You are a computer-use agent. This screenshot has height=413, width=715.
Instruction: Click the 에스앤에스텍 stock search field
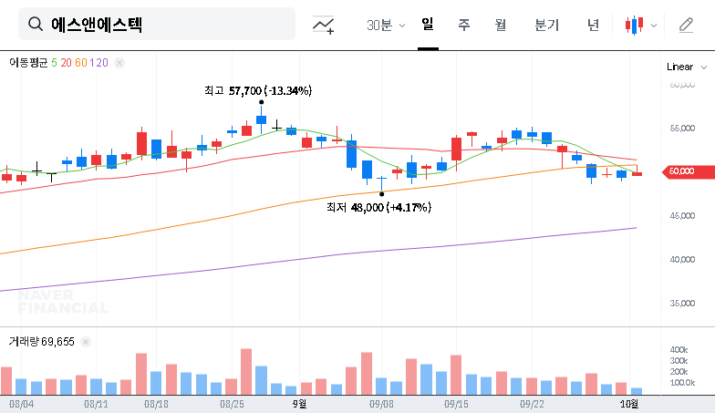(x=164, y=25)
